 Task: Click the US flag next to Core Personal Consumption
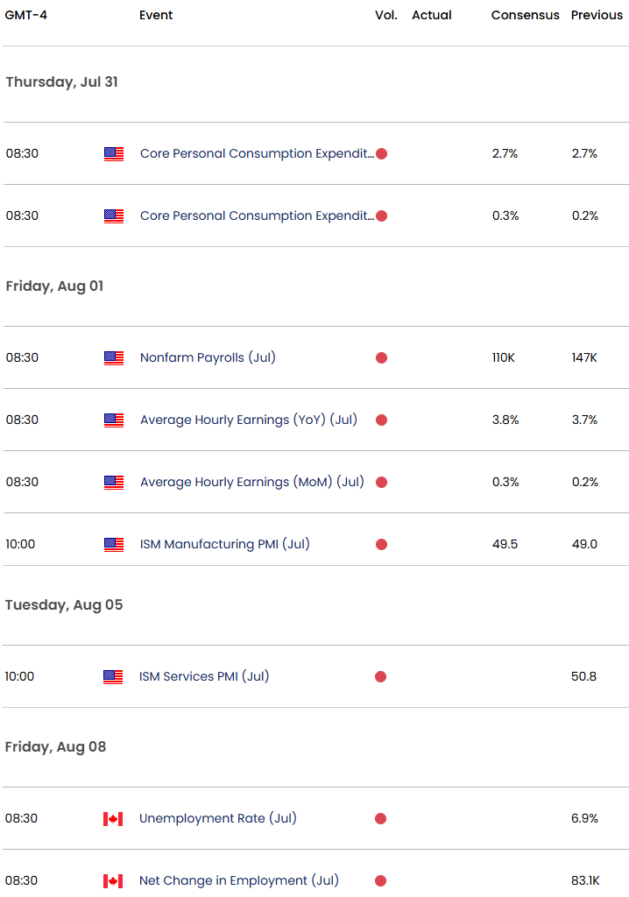click(x=113, y=153)
